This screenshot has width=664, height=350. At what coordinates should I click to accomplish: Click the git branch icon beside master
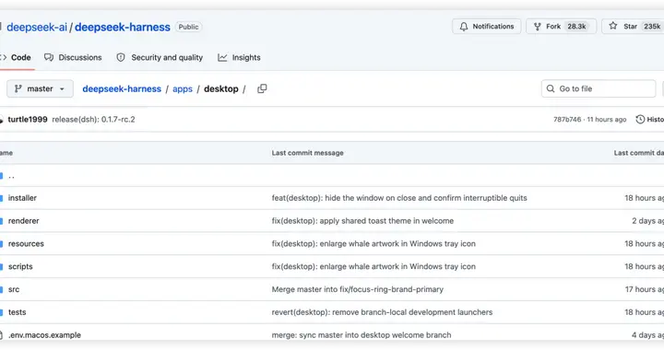coord(18,88)
